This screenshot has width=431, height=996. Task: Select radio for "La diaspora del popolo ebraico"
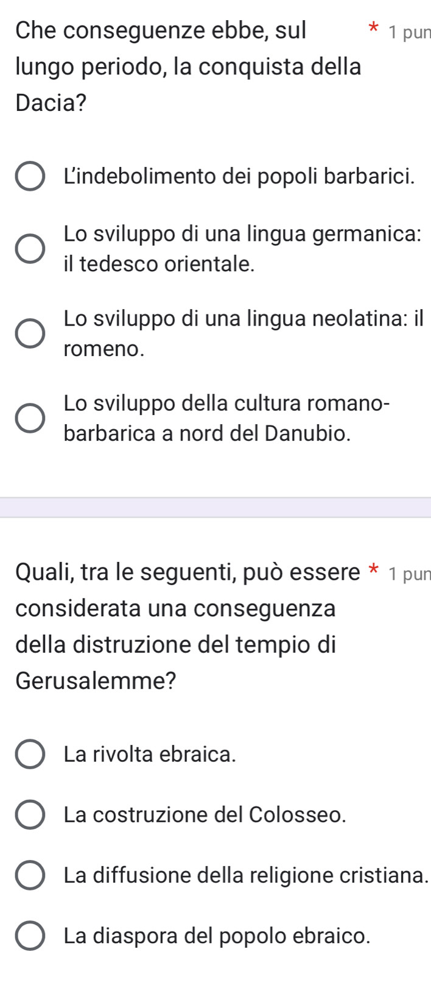(30, 936)
